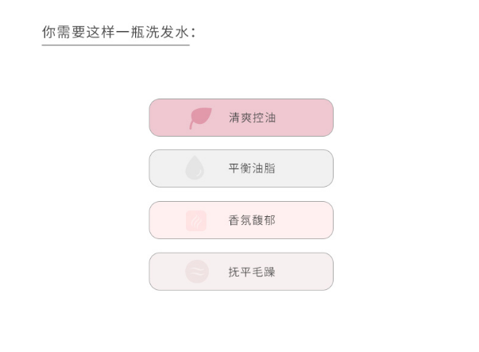Click the heading 你需要这样一瓶洗发水
479x352 pixels.
[x=118, y=32]
